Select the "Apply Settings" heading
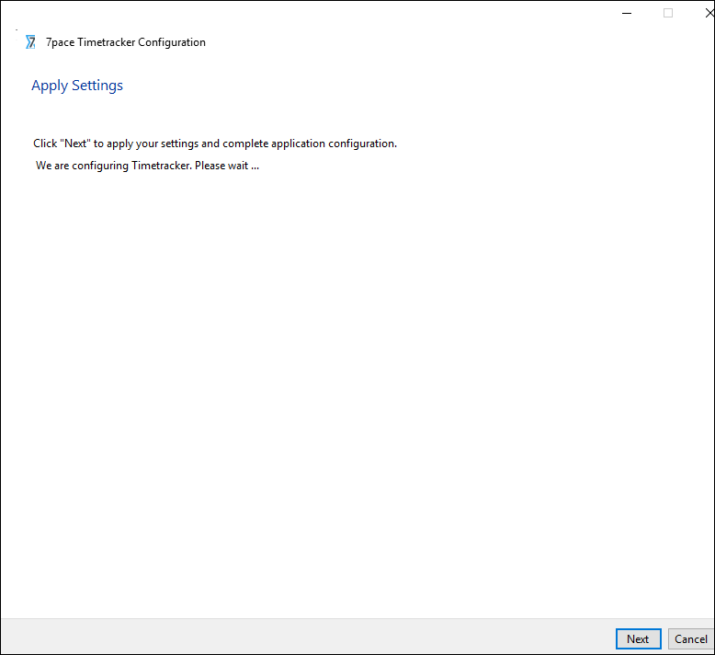715x655 pixels. 77,86
